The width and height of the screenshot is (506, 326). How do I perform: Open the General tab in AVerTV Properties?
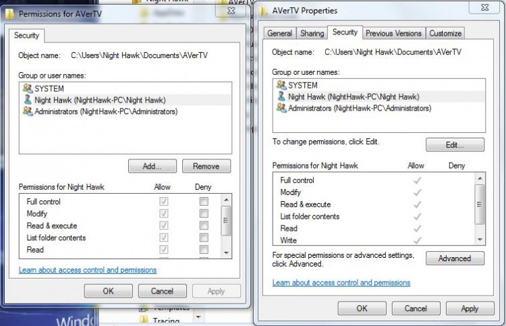[279, 33]
